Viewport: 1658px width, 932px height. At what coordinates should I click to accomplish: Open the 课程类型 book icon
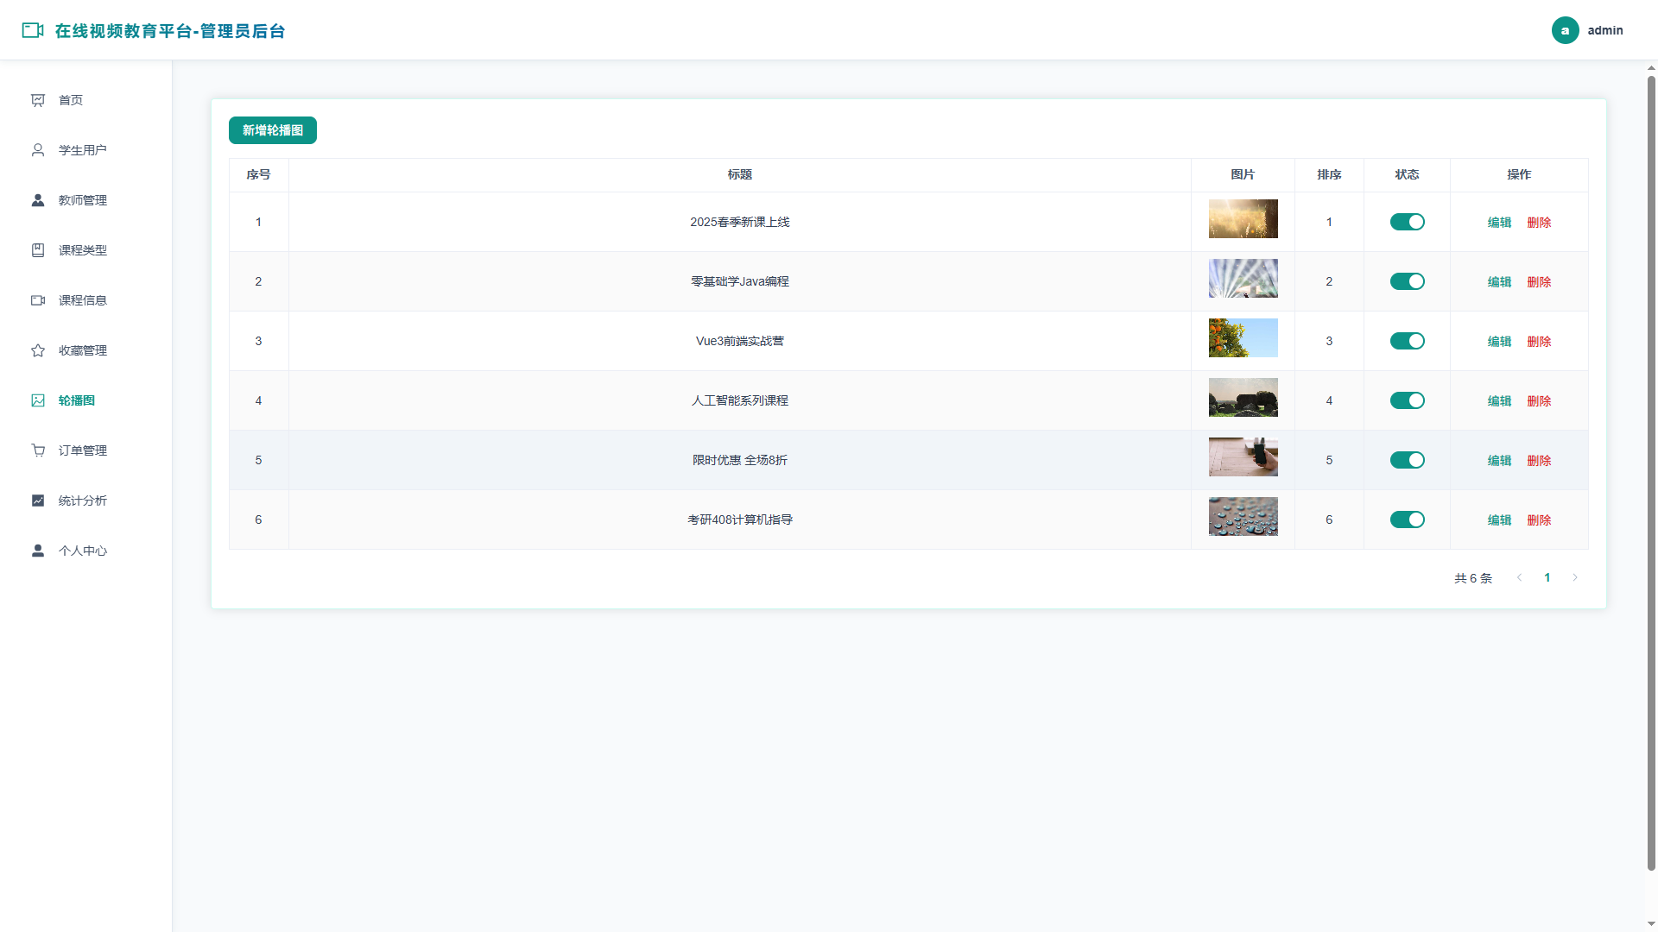click(x=38, y=250)
